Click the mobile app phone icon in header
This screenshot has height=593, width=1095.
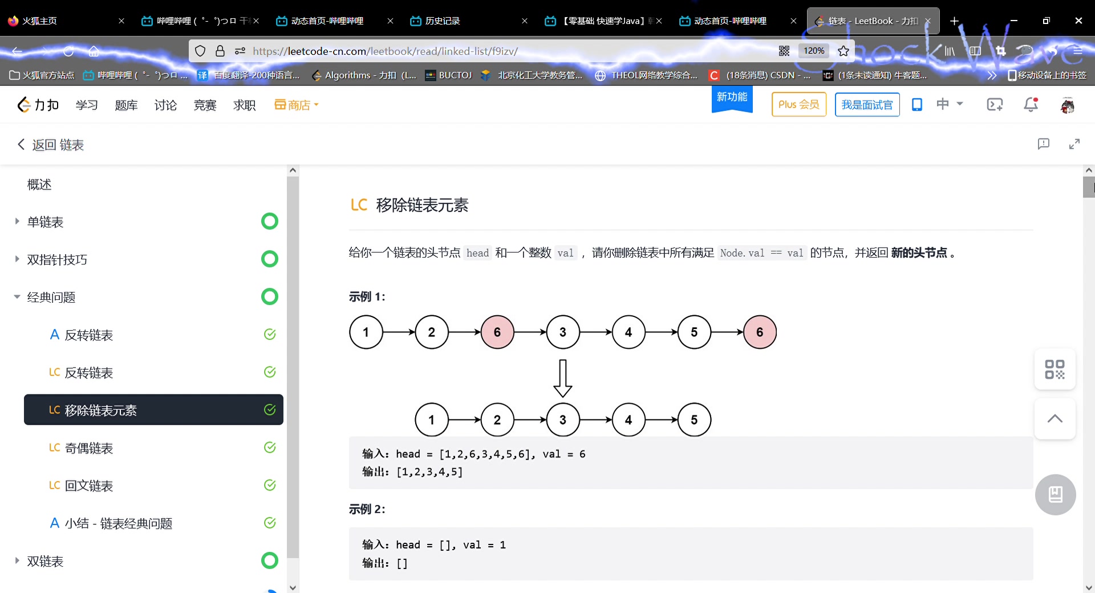917,104
